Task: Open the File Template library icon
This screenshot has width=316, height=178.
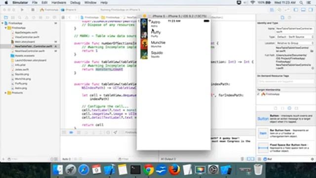Action: (276, 108)
